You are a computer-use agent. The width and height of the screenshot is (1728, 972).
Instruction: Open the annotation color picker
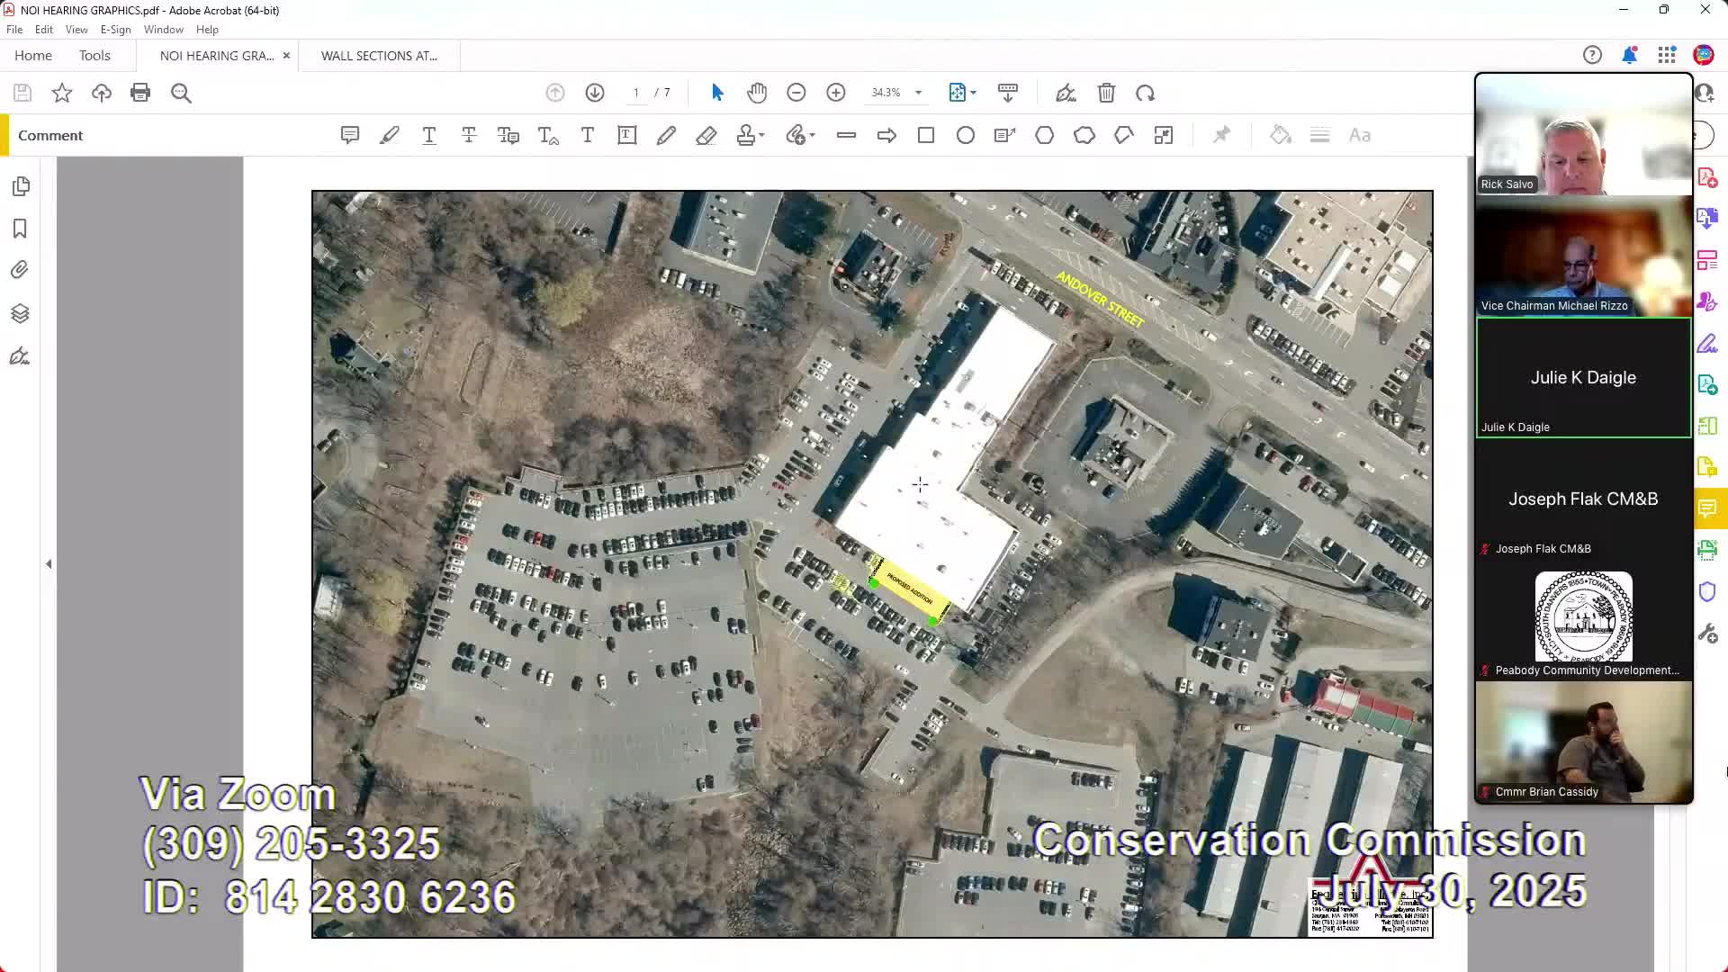tap(1281, 136)
